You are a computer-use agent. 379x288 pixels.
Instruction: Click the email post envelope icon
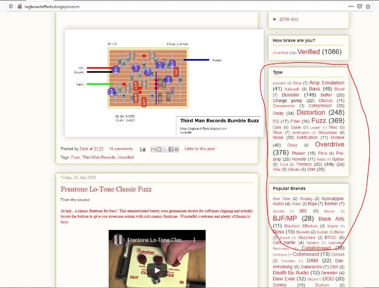[x=143, y=149]
